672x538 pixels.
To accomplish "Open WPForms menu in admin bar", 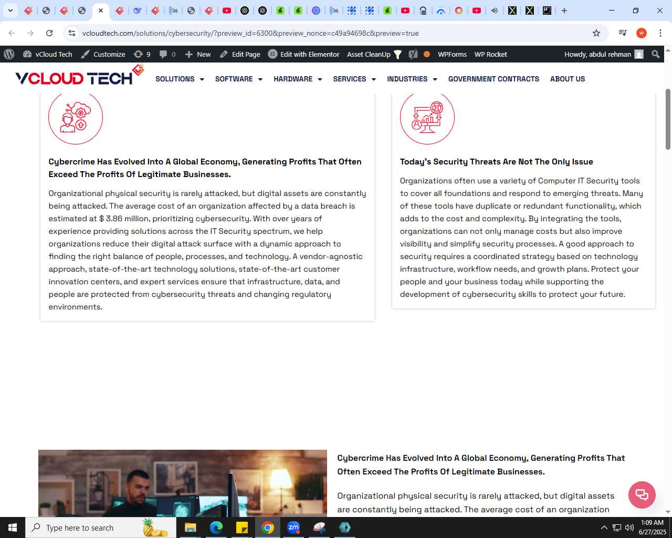I will point(452,54).
